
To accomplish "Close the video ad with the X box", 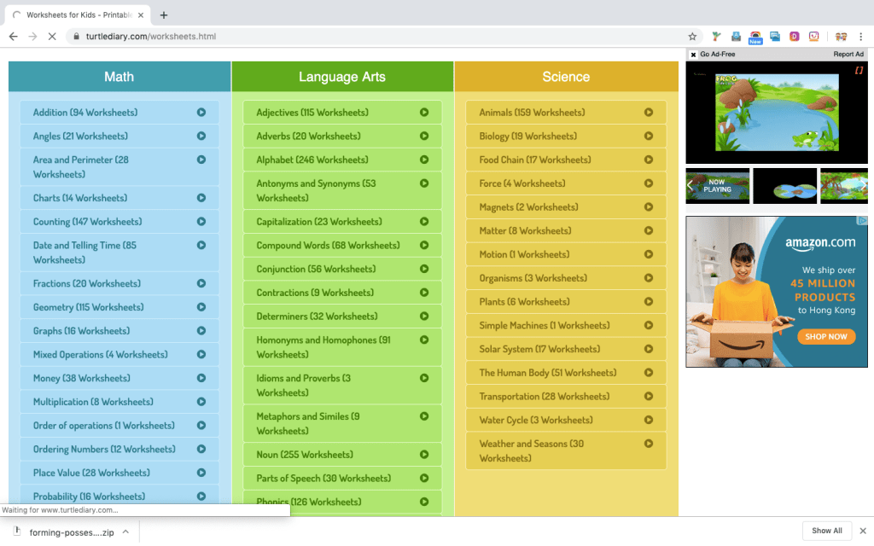I will tap(693, 55).
